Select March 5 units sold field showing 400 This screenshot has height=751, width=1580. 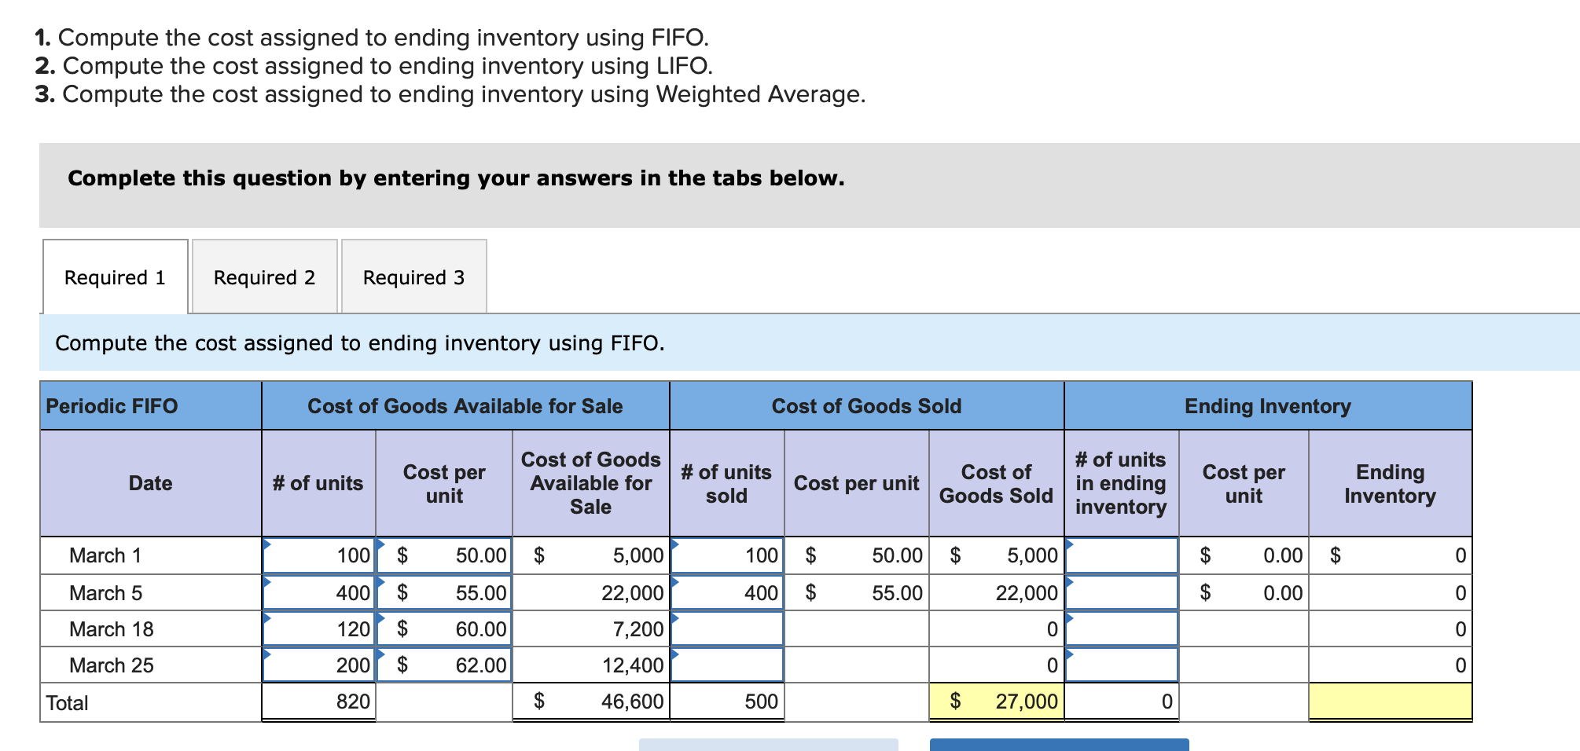pos(727,592)
